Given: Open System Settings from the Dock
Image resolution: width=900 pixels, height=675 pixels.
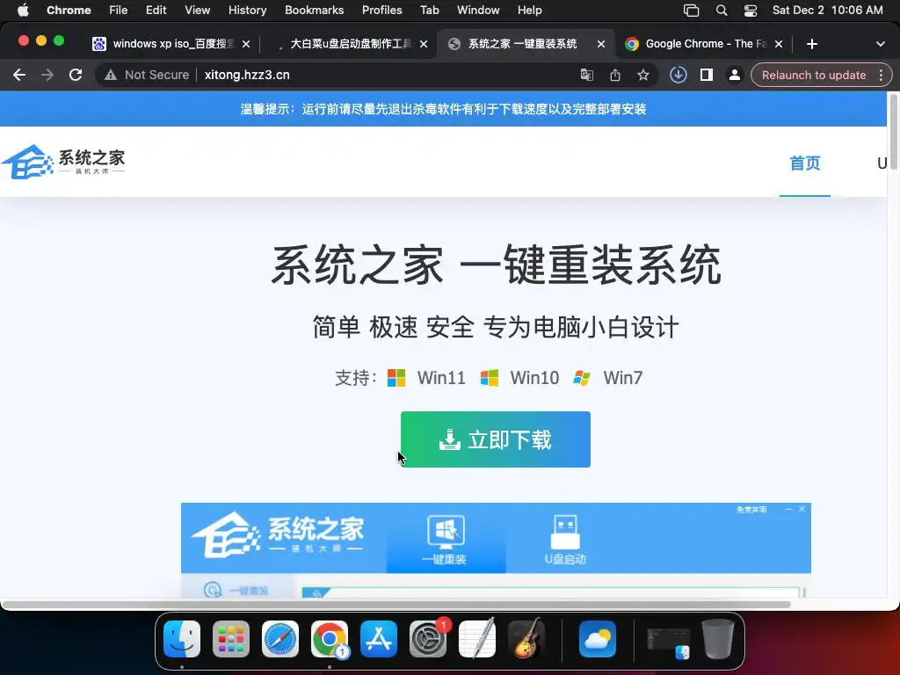Looking at the screenshot, I should click(428, 639).
